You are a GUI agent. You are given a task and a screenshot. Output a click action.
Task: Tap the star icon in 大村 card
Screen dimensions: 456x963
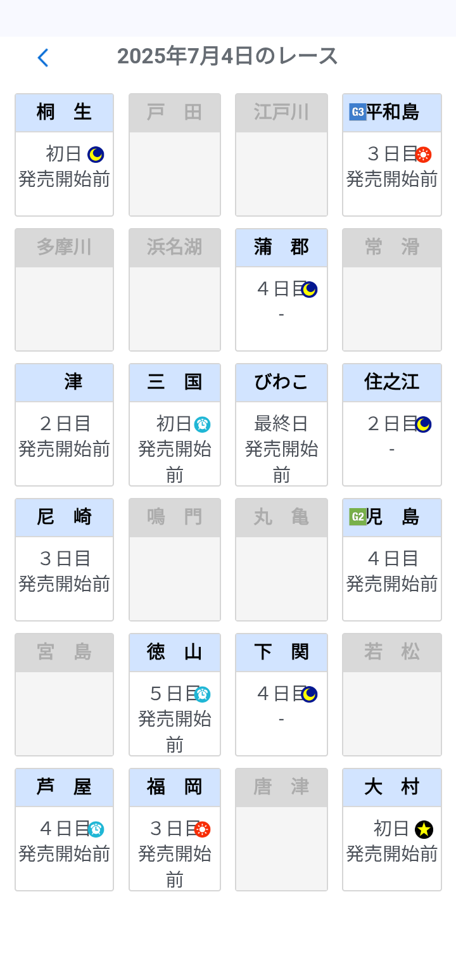coord(424,829)
